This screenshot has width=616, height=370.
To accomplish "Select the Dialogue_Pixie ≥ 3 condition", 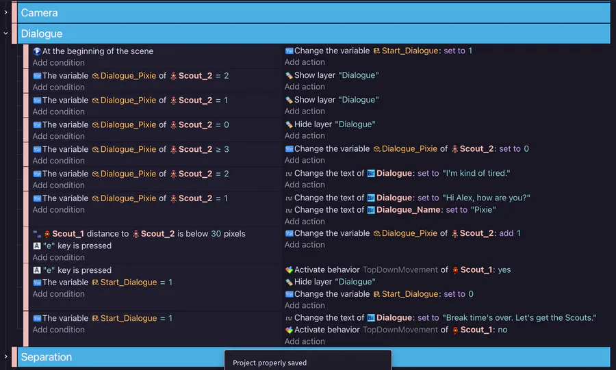I will pos(131,149).
